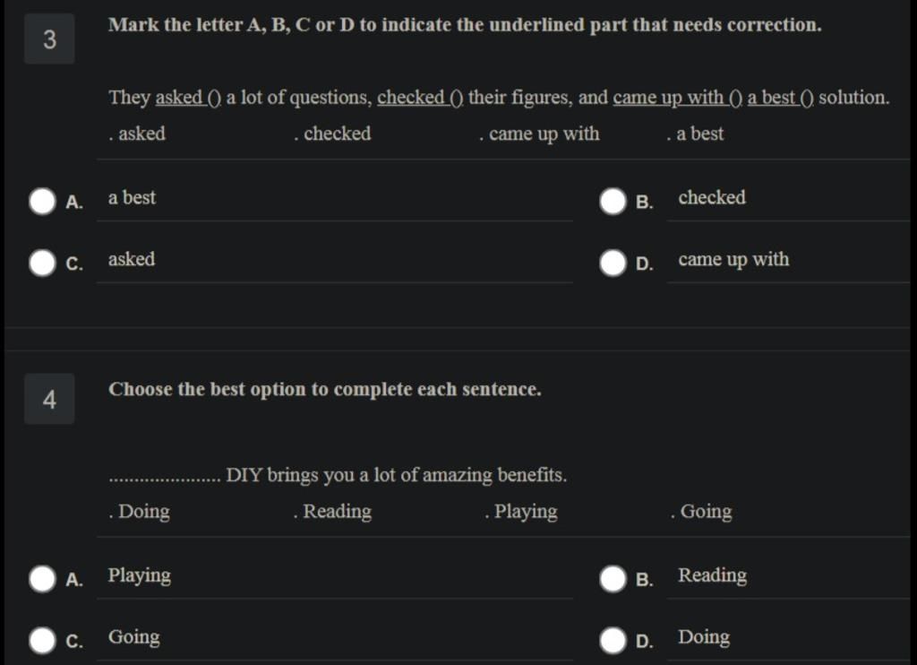Click the 'Playing' answer text in question 4
Screen dimensions: 917x665
(x=139, y=576)
